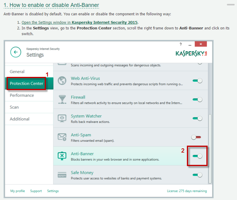Click 'Scans incoming and outgoing messages' text
The height and width of the screenshot is (200, 237).
(116, 65)
